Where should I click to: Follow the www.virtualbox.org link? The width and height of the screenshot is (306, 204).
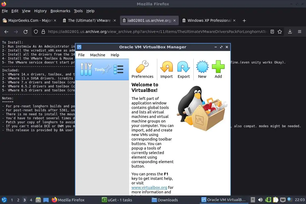point(149,188)
